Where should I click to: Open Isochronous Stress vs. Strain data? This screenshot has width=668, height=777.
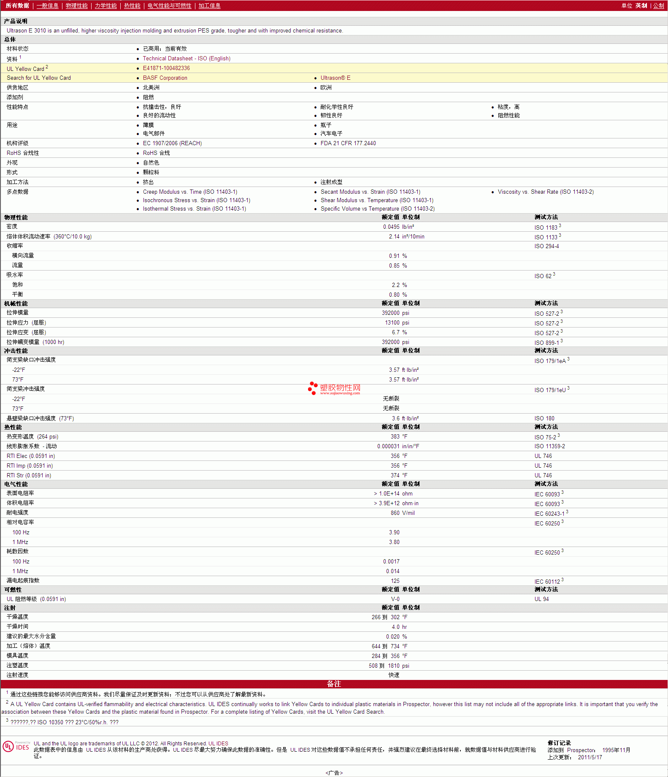pos(197,200)
